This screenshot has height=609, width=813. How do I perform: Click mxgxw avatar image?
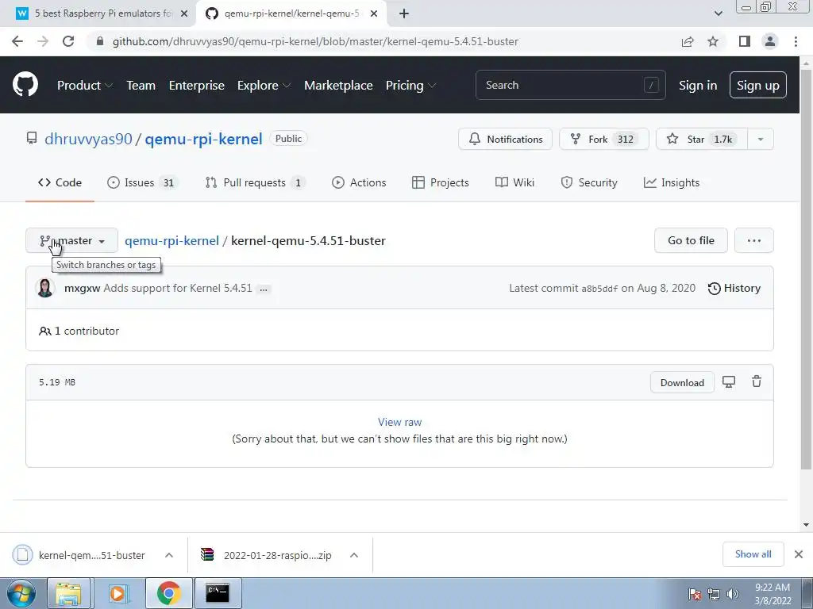pos(45,288)
